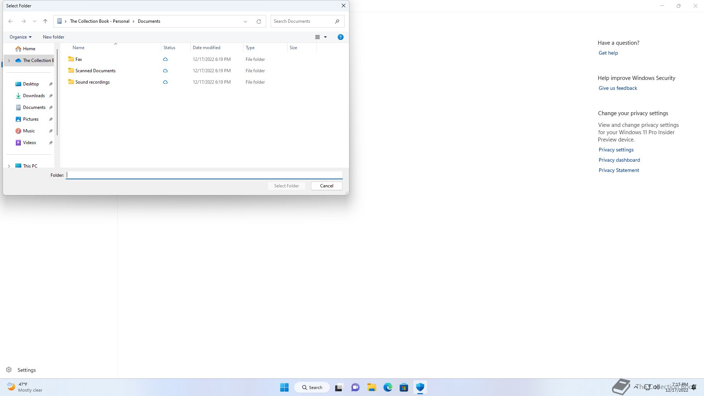Select Downloads in navigation pane
Image resolution: width=704 pixels, height=396 pixels.
[34, 96]
